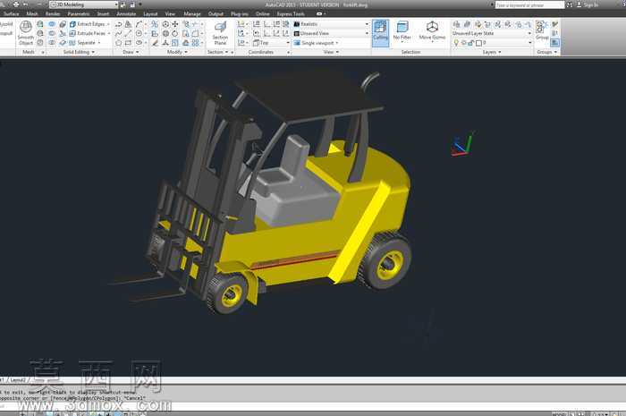Click the Mesh panel title label
Image resolution: width=626 pixels, height=416 pixels.
(29, 52)
